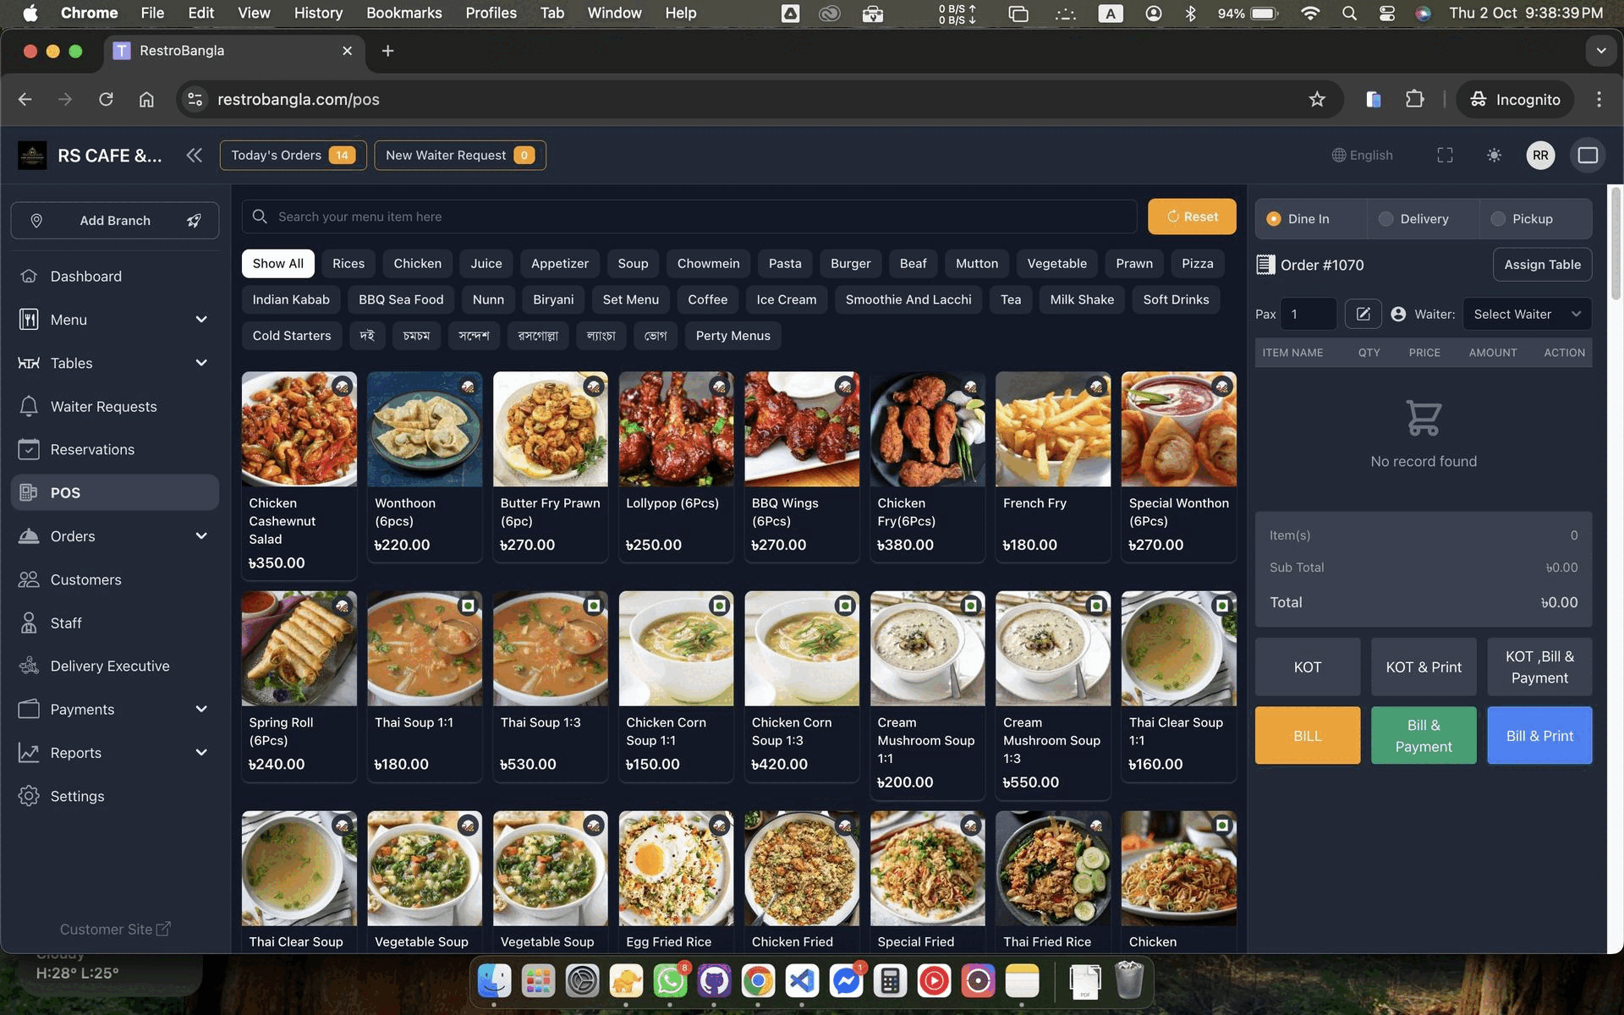This screenshot has width=1624, height=1015.
Task: Switch theme with sun icon
Action: point(1494,155)
